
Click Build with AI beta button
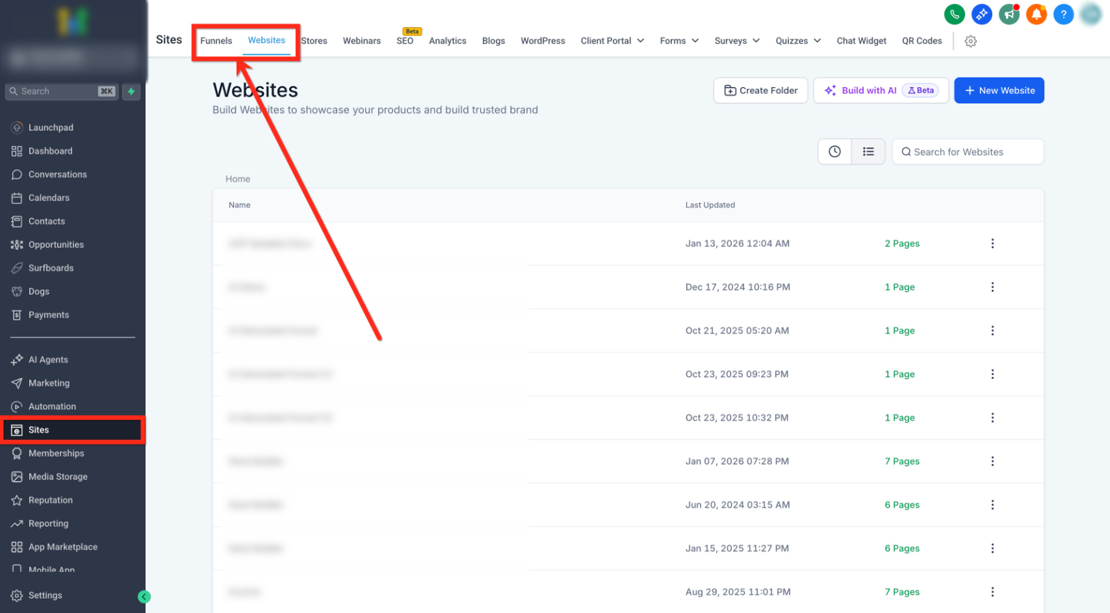pyautogui.click(x=881, y=90)
